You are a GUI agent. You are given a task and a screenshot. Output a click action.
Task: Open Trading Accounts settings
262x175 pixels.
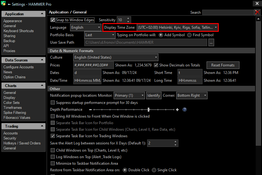click(11, 133)
